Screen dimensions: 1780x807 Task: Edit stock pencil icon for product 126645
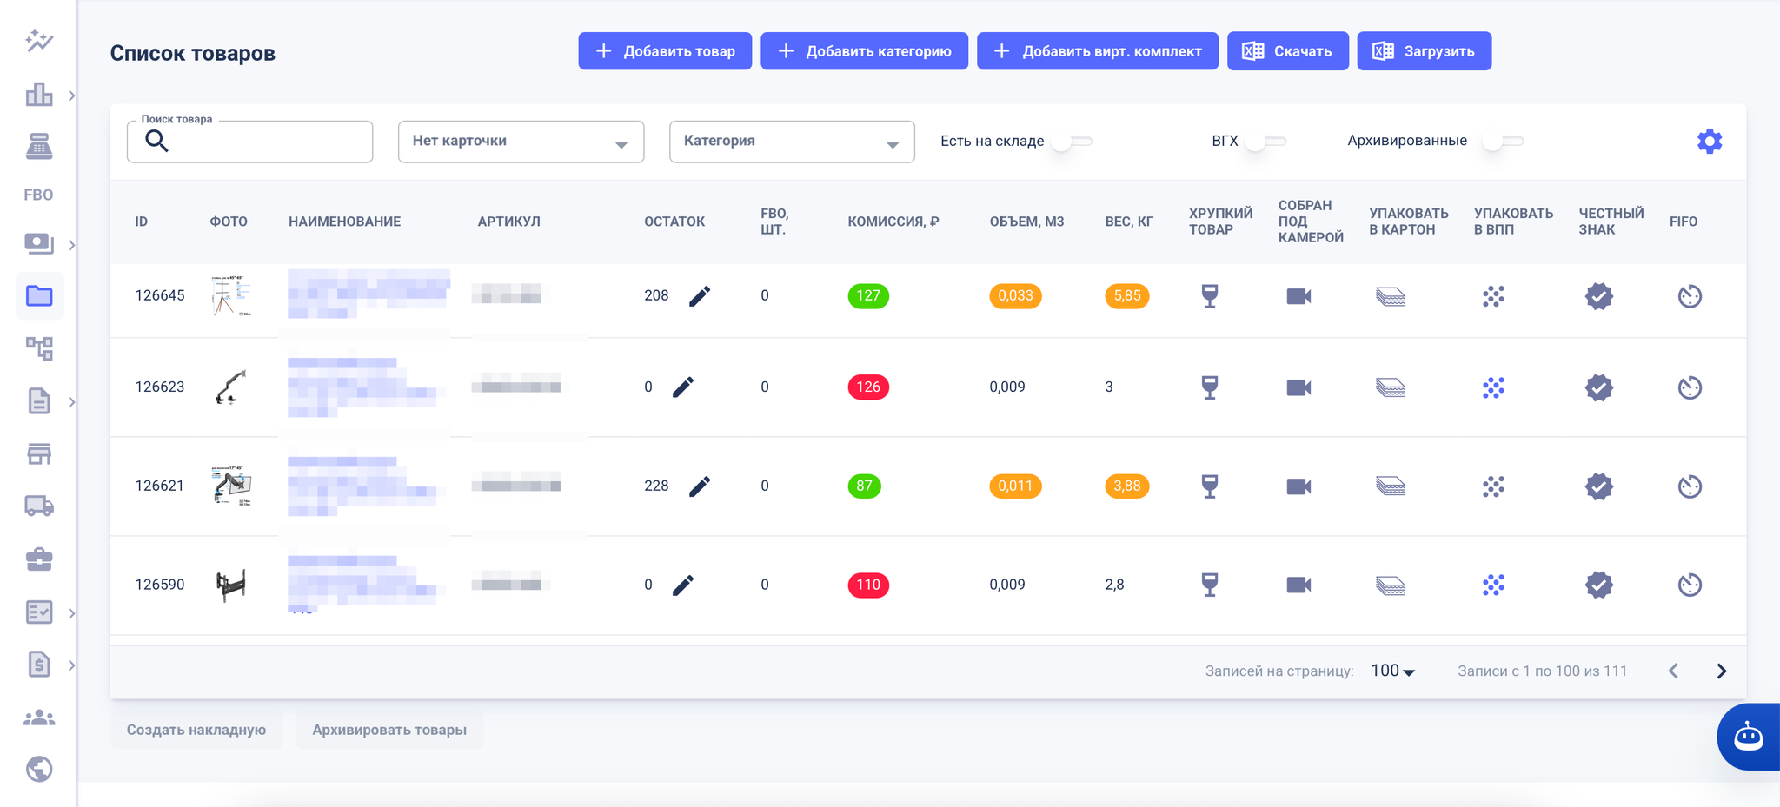pos(700,296)
